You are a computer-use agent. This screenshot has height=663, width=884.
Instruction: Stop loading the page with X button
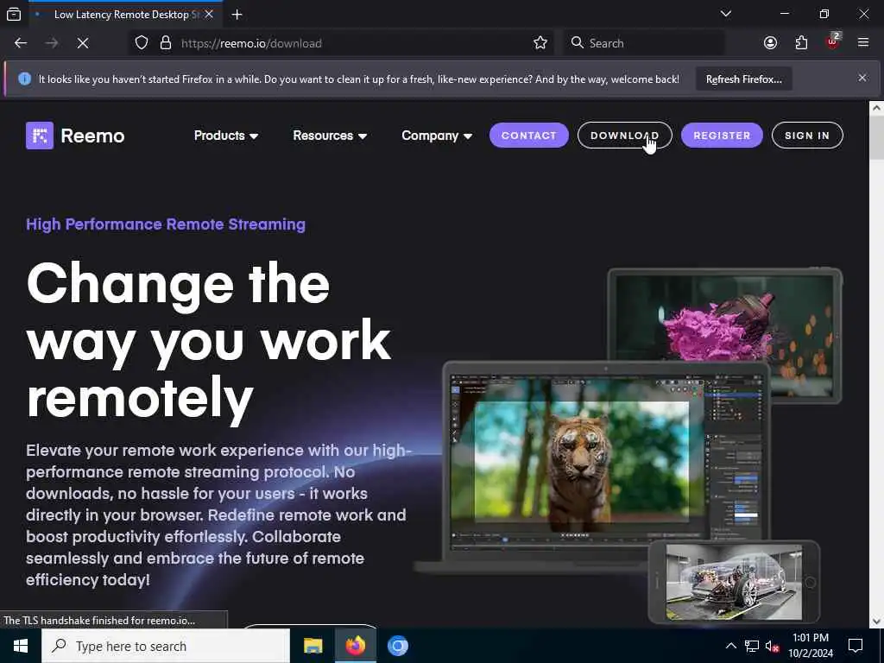pos(83,43)
